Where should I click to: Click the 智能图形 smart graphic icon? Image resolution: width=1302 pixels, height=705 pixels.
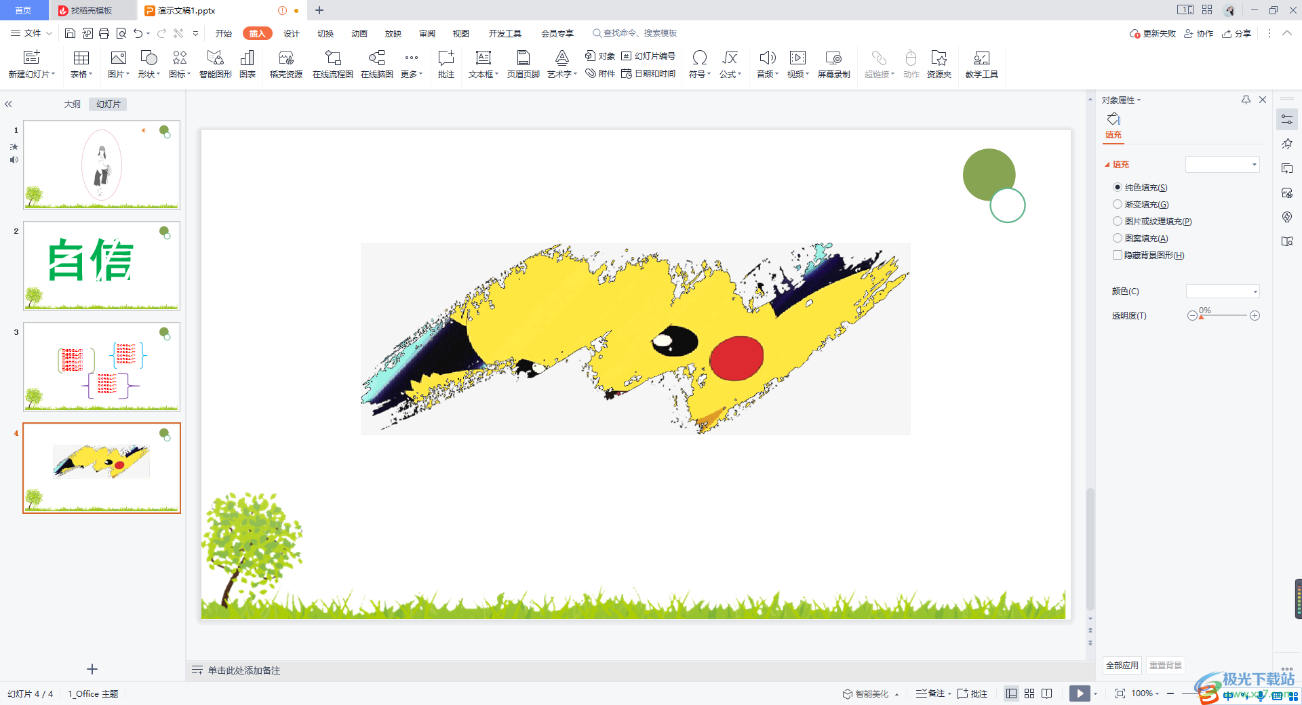[215, 58]
